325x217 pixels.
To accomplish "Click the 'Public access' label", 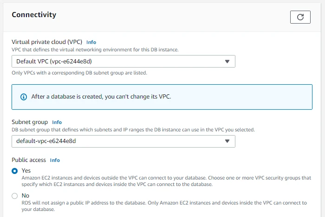I will coord(29,160).
